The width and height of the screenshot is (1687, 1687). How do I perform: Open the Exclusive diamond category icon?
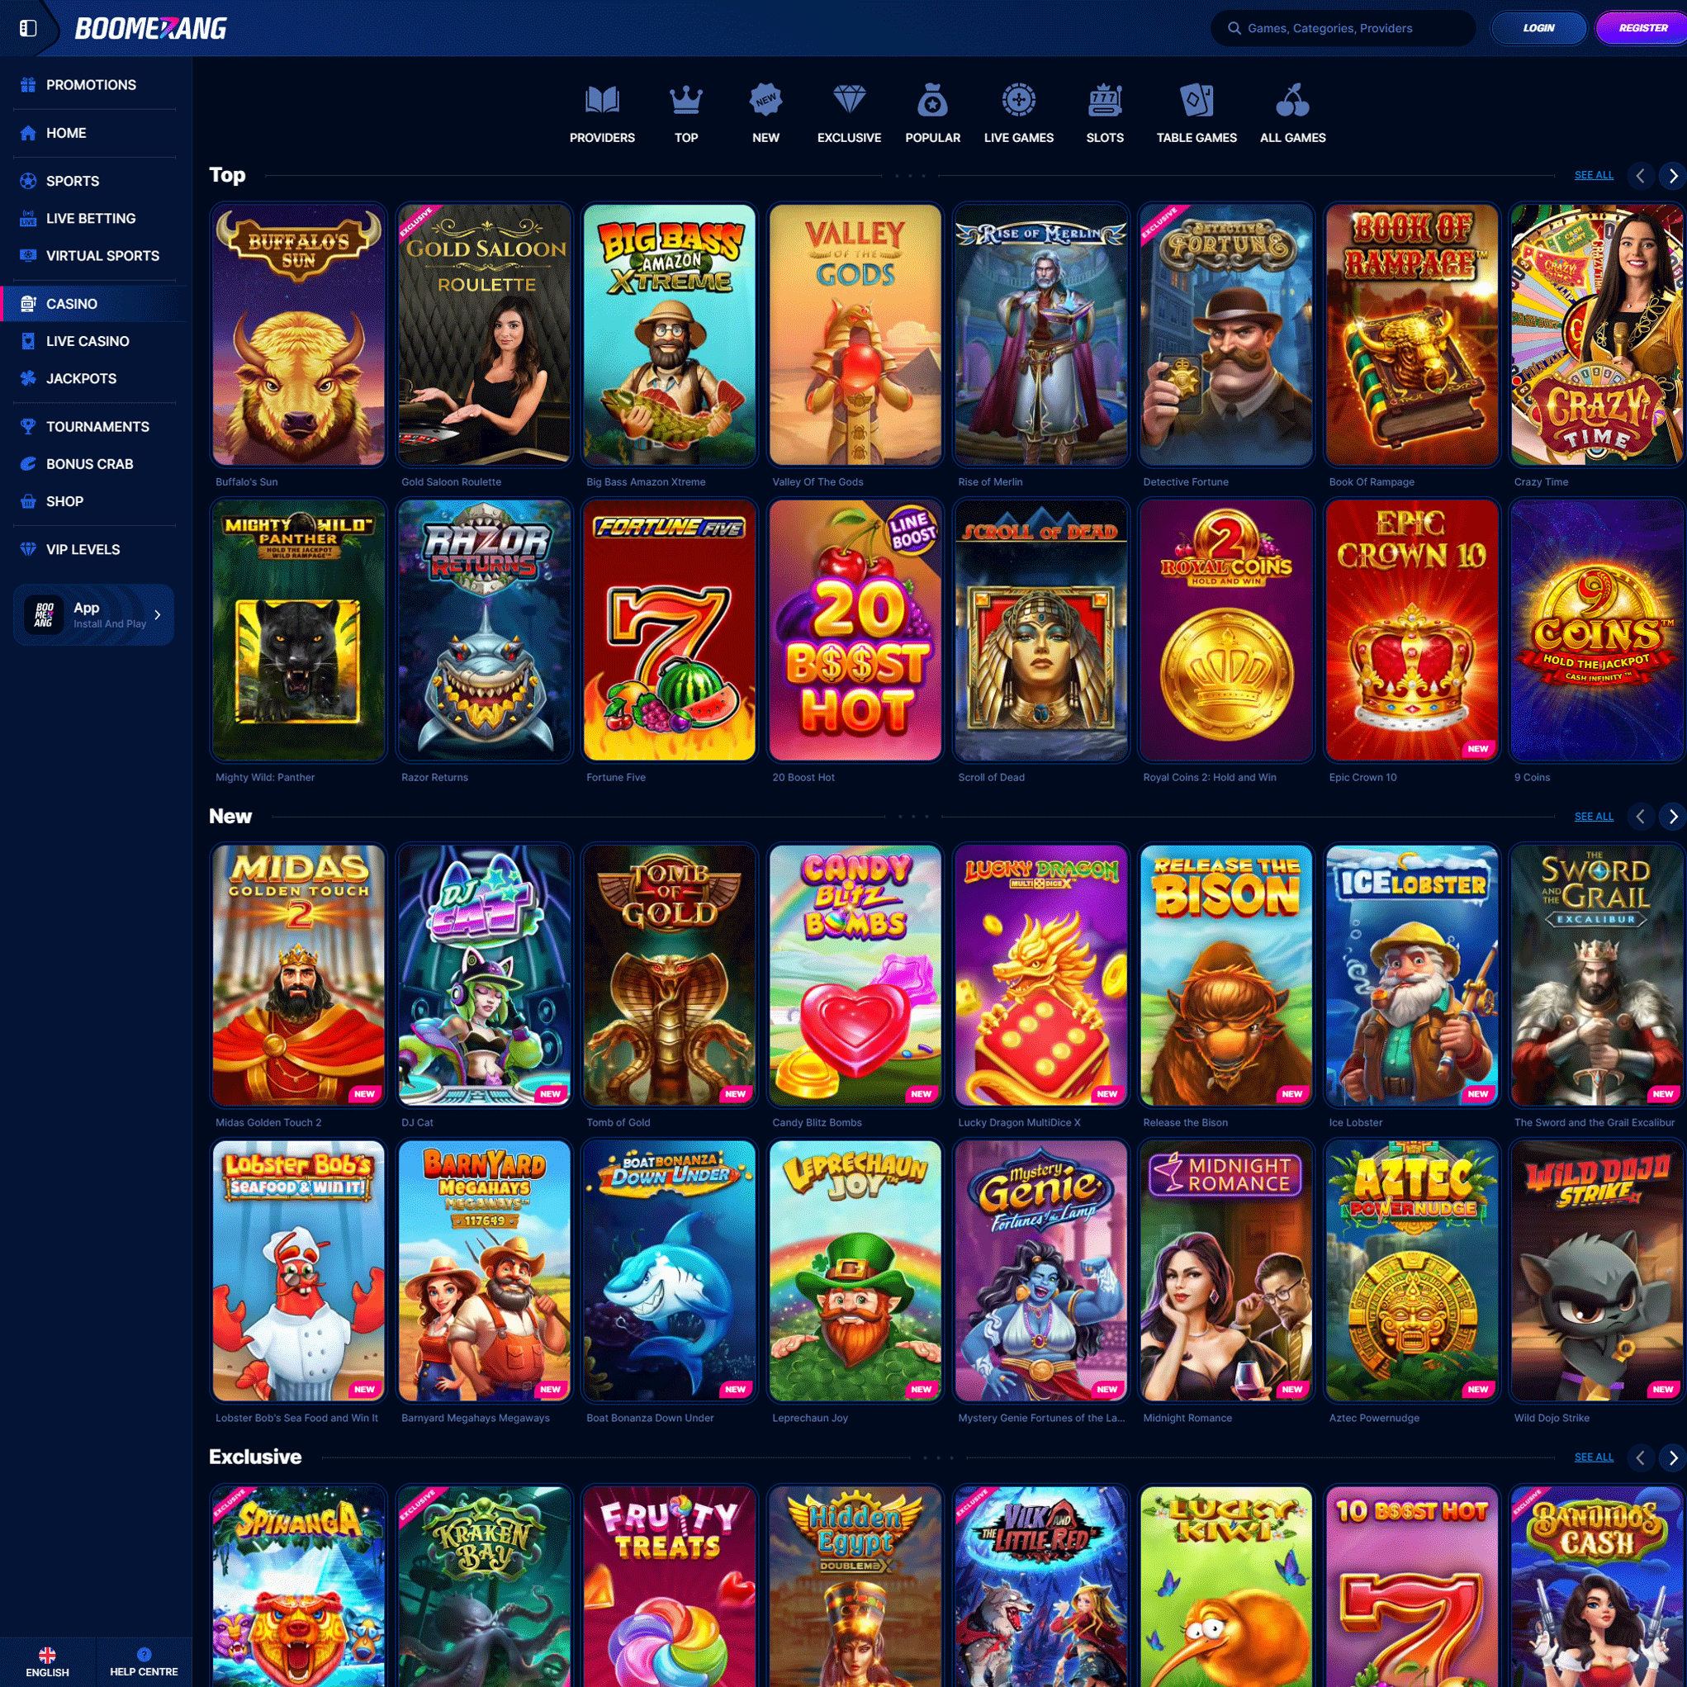pyautogui.click(x=849, y=102)
